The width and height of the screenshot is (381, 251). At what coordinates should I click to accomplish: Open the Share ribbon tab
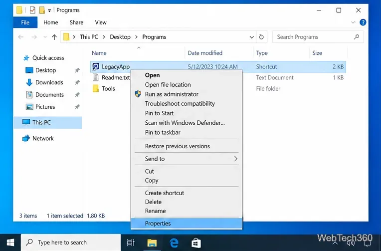pyautogui.click(x=76, y=22)
